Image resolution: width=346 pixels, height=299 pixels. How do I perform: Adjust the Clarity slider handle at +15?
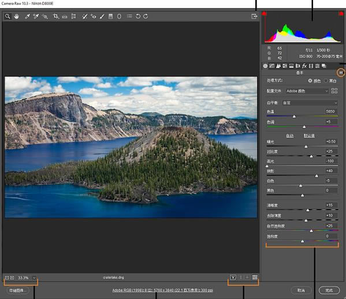pyautogui.click(x=308, y=210)
